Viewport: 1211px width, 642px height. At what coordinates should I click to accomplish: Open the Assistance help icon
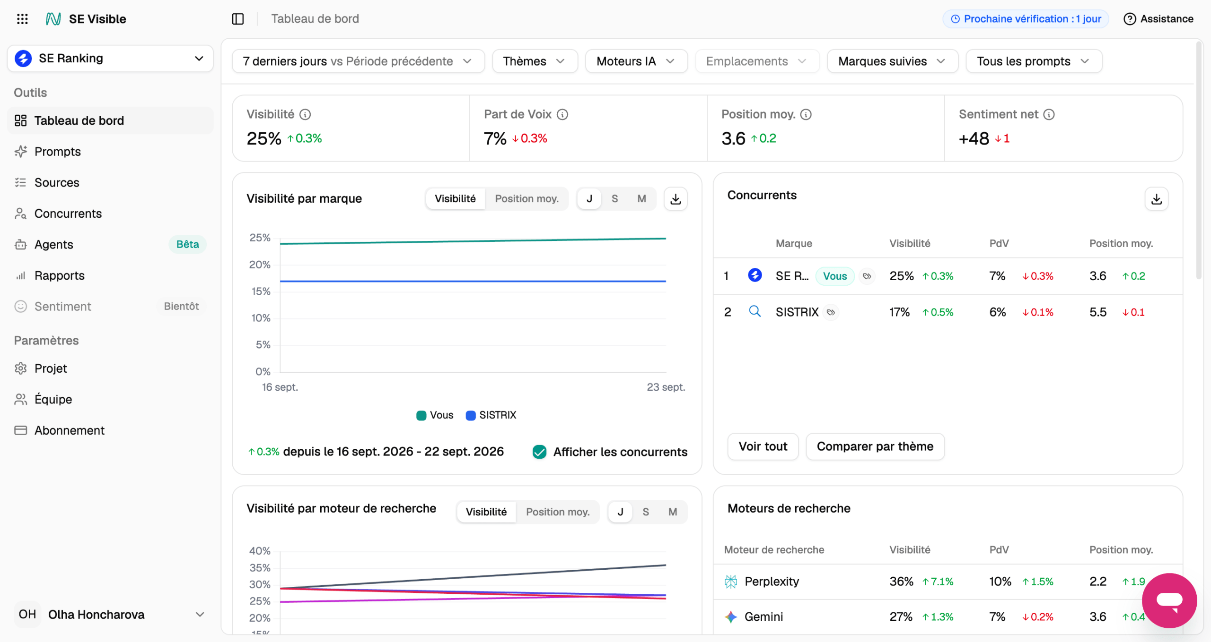[x=1130, y=19]
